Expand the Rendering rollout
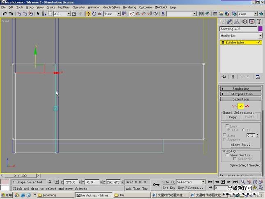The width and height of the screenshot is (265, 199). 240,89
